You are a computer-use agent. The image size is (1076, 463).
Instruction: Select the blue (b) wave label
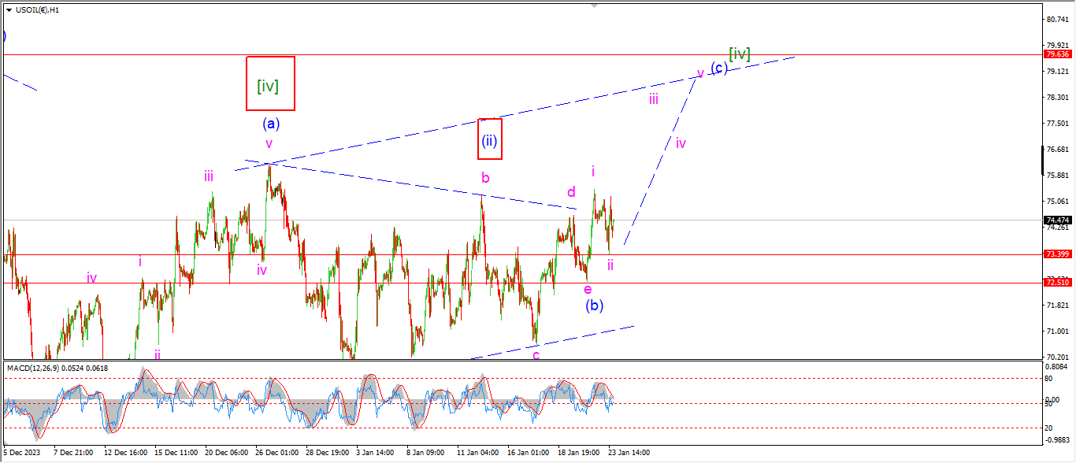point(594,306)
